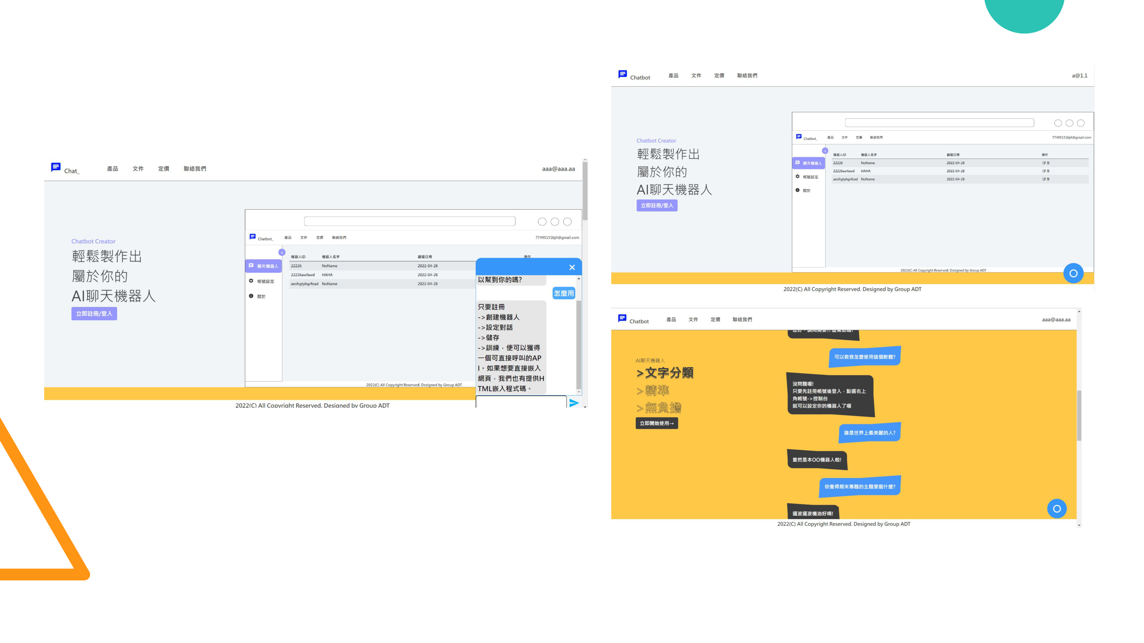Click the chat message input field
This screenshot has width=1144, height=643.
(521, 402)
